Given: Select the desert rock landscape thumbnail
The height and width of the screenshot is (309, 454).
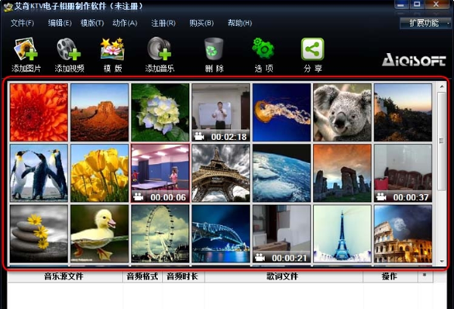Looking at the screenshot, I should click(100, 113).
